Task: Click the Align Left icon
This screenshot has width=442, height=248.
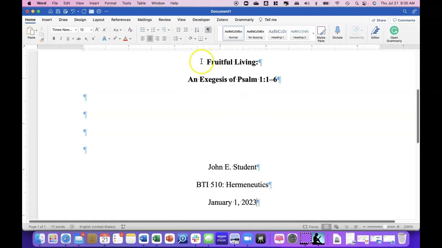Action: [x=143, y=39]
